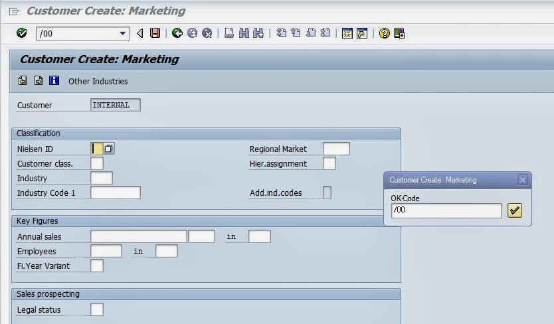Click the Print icon in toolbar
The image size is (554, 324).
229,33
